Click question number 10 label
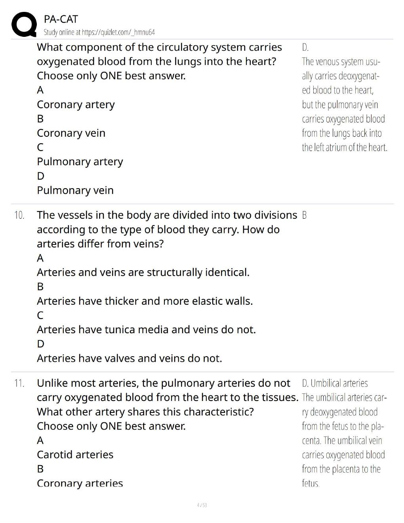Image resolution: width=404 pixels, height=523 pixels. [x=19, y=215]
